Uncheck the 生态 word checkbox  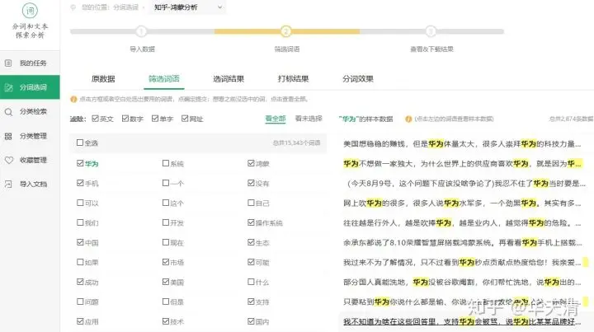251,242
